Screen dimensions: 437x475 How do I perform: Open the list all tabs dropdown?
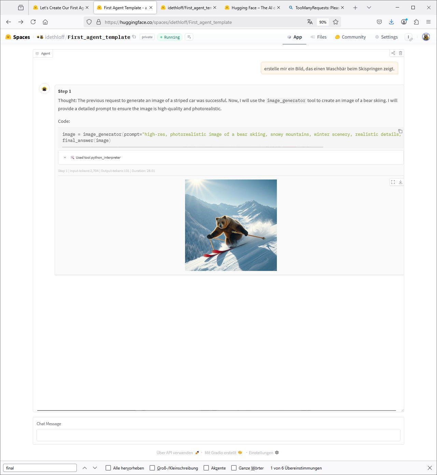click(369, 8)
